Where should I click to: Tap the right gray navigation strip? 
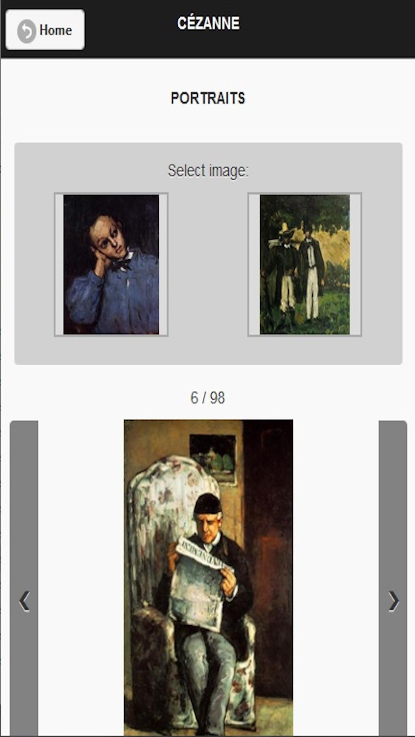tap(393, 578)
